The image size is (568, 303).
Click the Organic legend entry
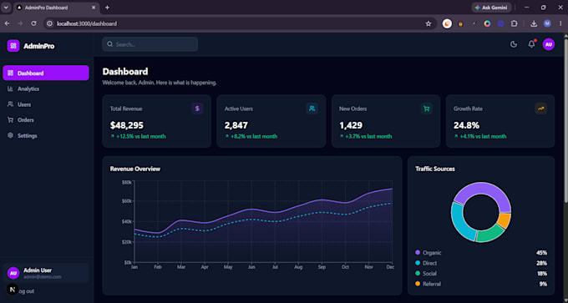(481, 253)
